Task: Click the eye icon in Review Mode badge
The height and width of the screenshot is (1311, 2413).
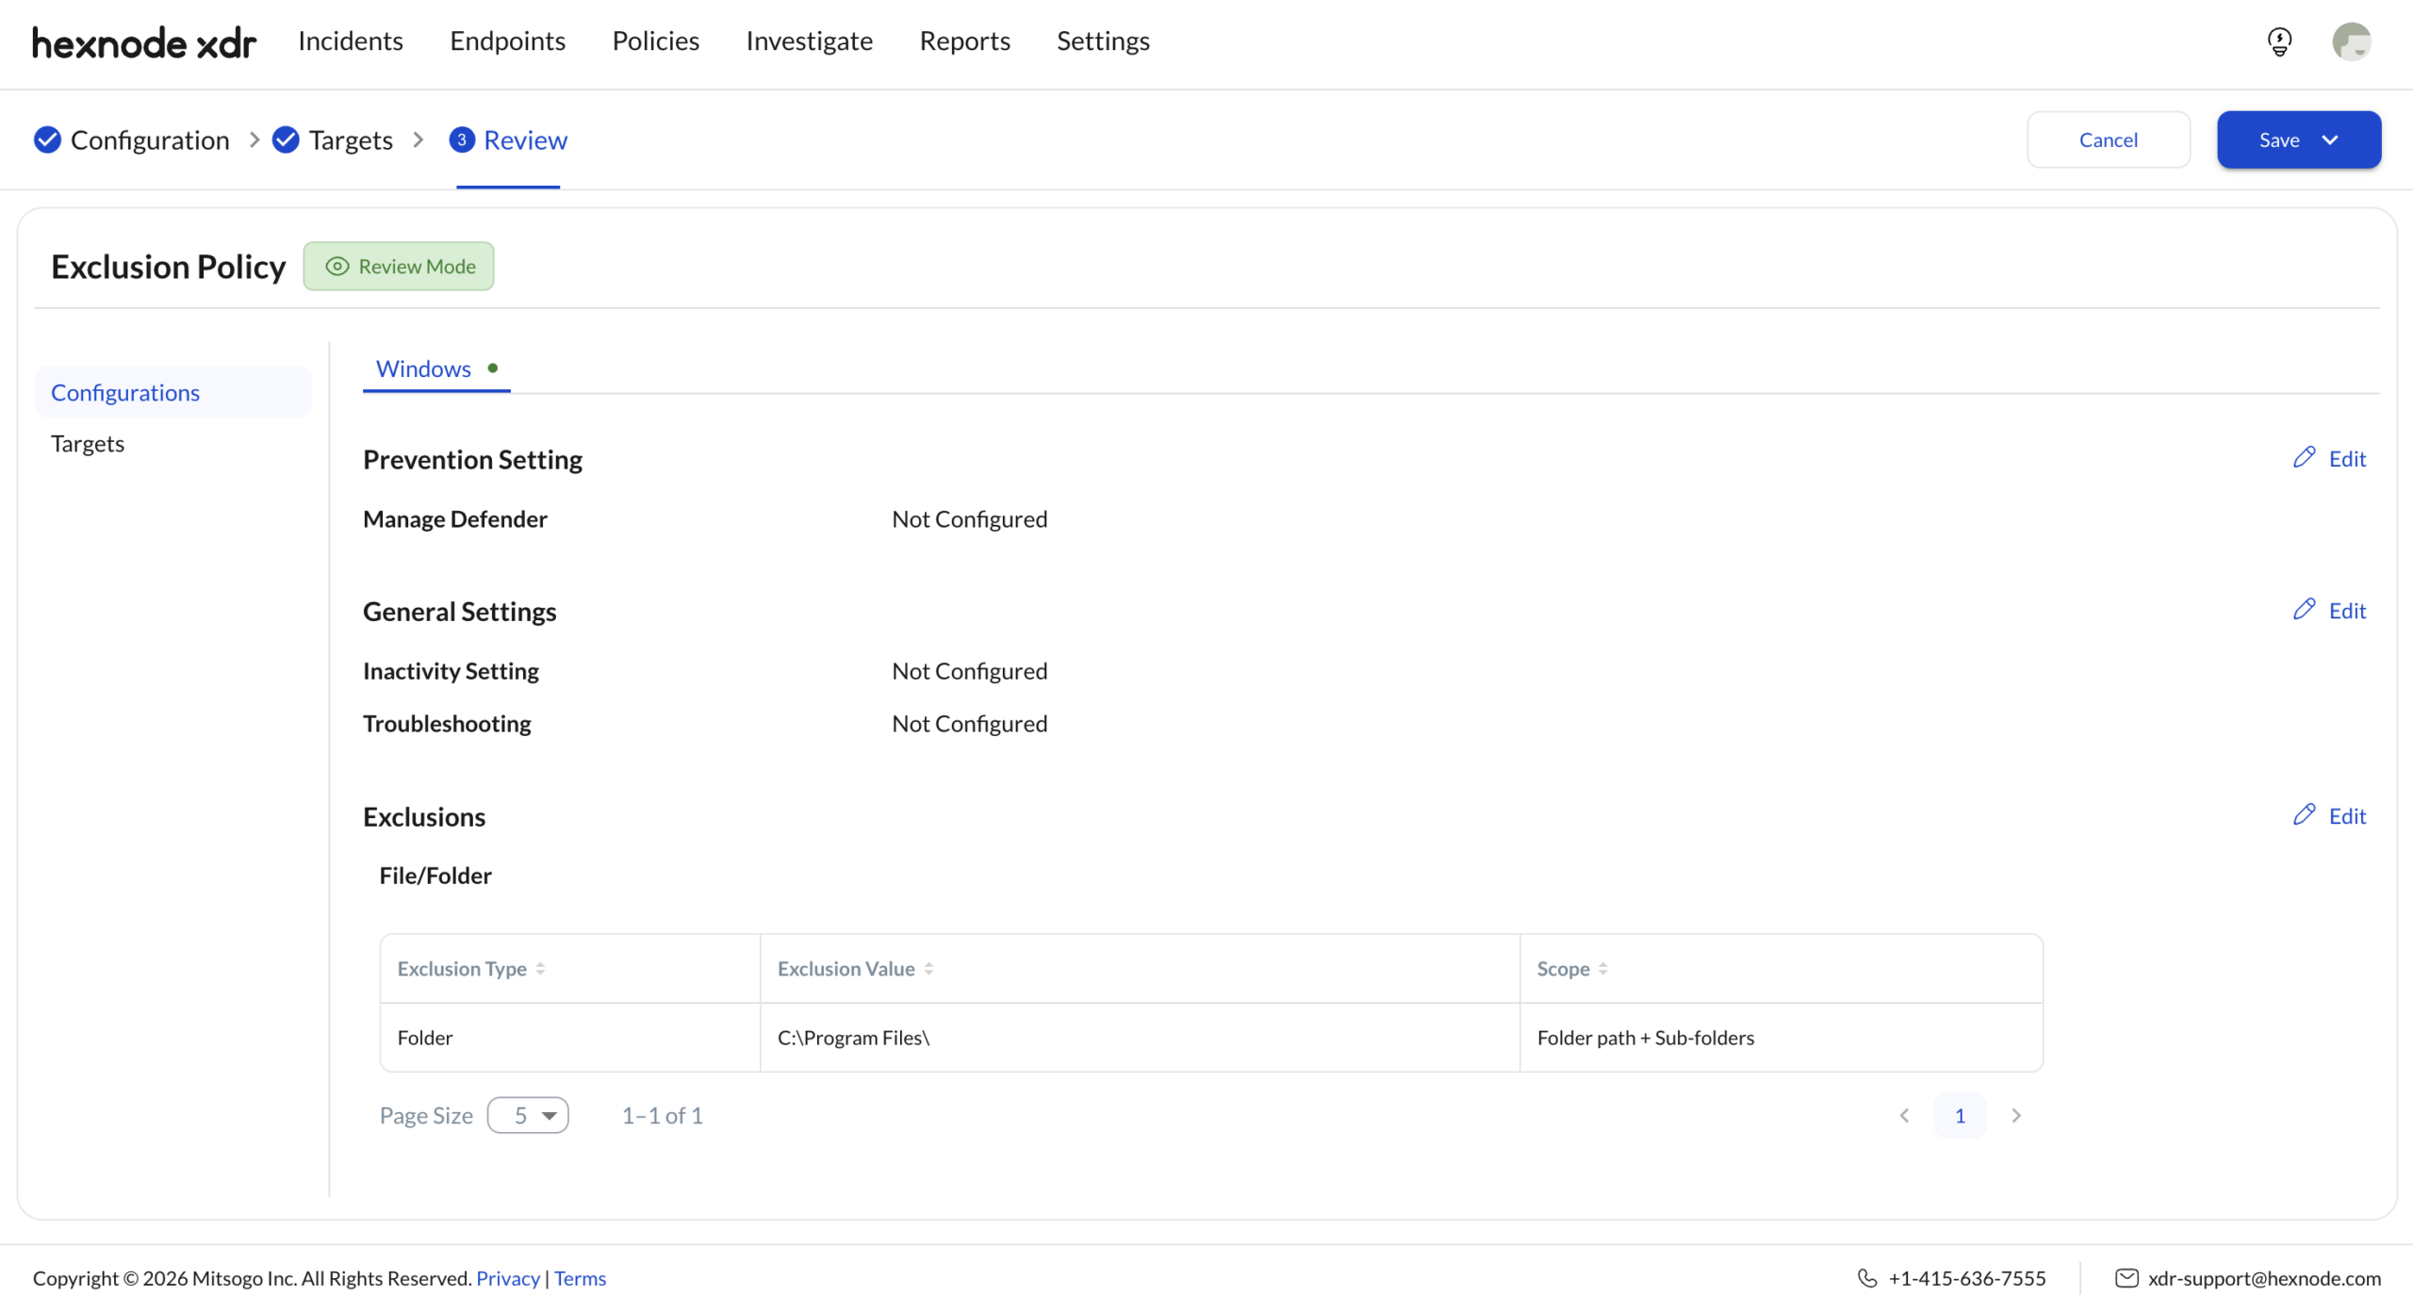Action: (x=337, y=267)
